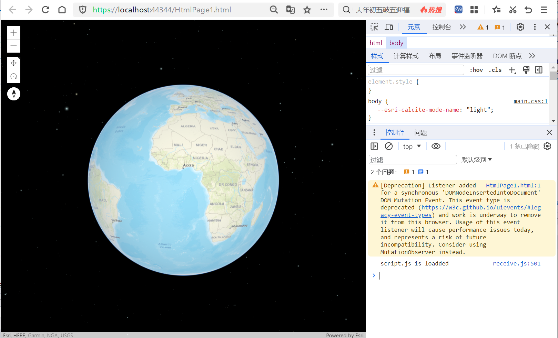The width and height of the screenshot is (558, 338).
Task: Select the inspect element tool in DevTools
Action: [x=374, y=27]
